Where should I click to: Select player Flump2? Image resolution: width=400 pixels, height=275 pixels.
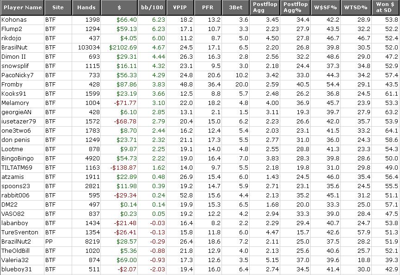(12, 29)
